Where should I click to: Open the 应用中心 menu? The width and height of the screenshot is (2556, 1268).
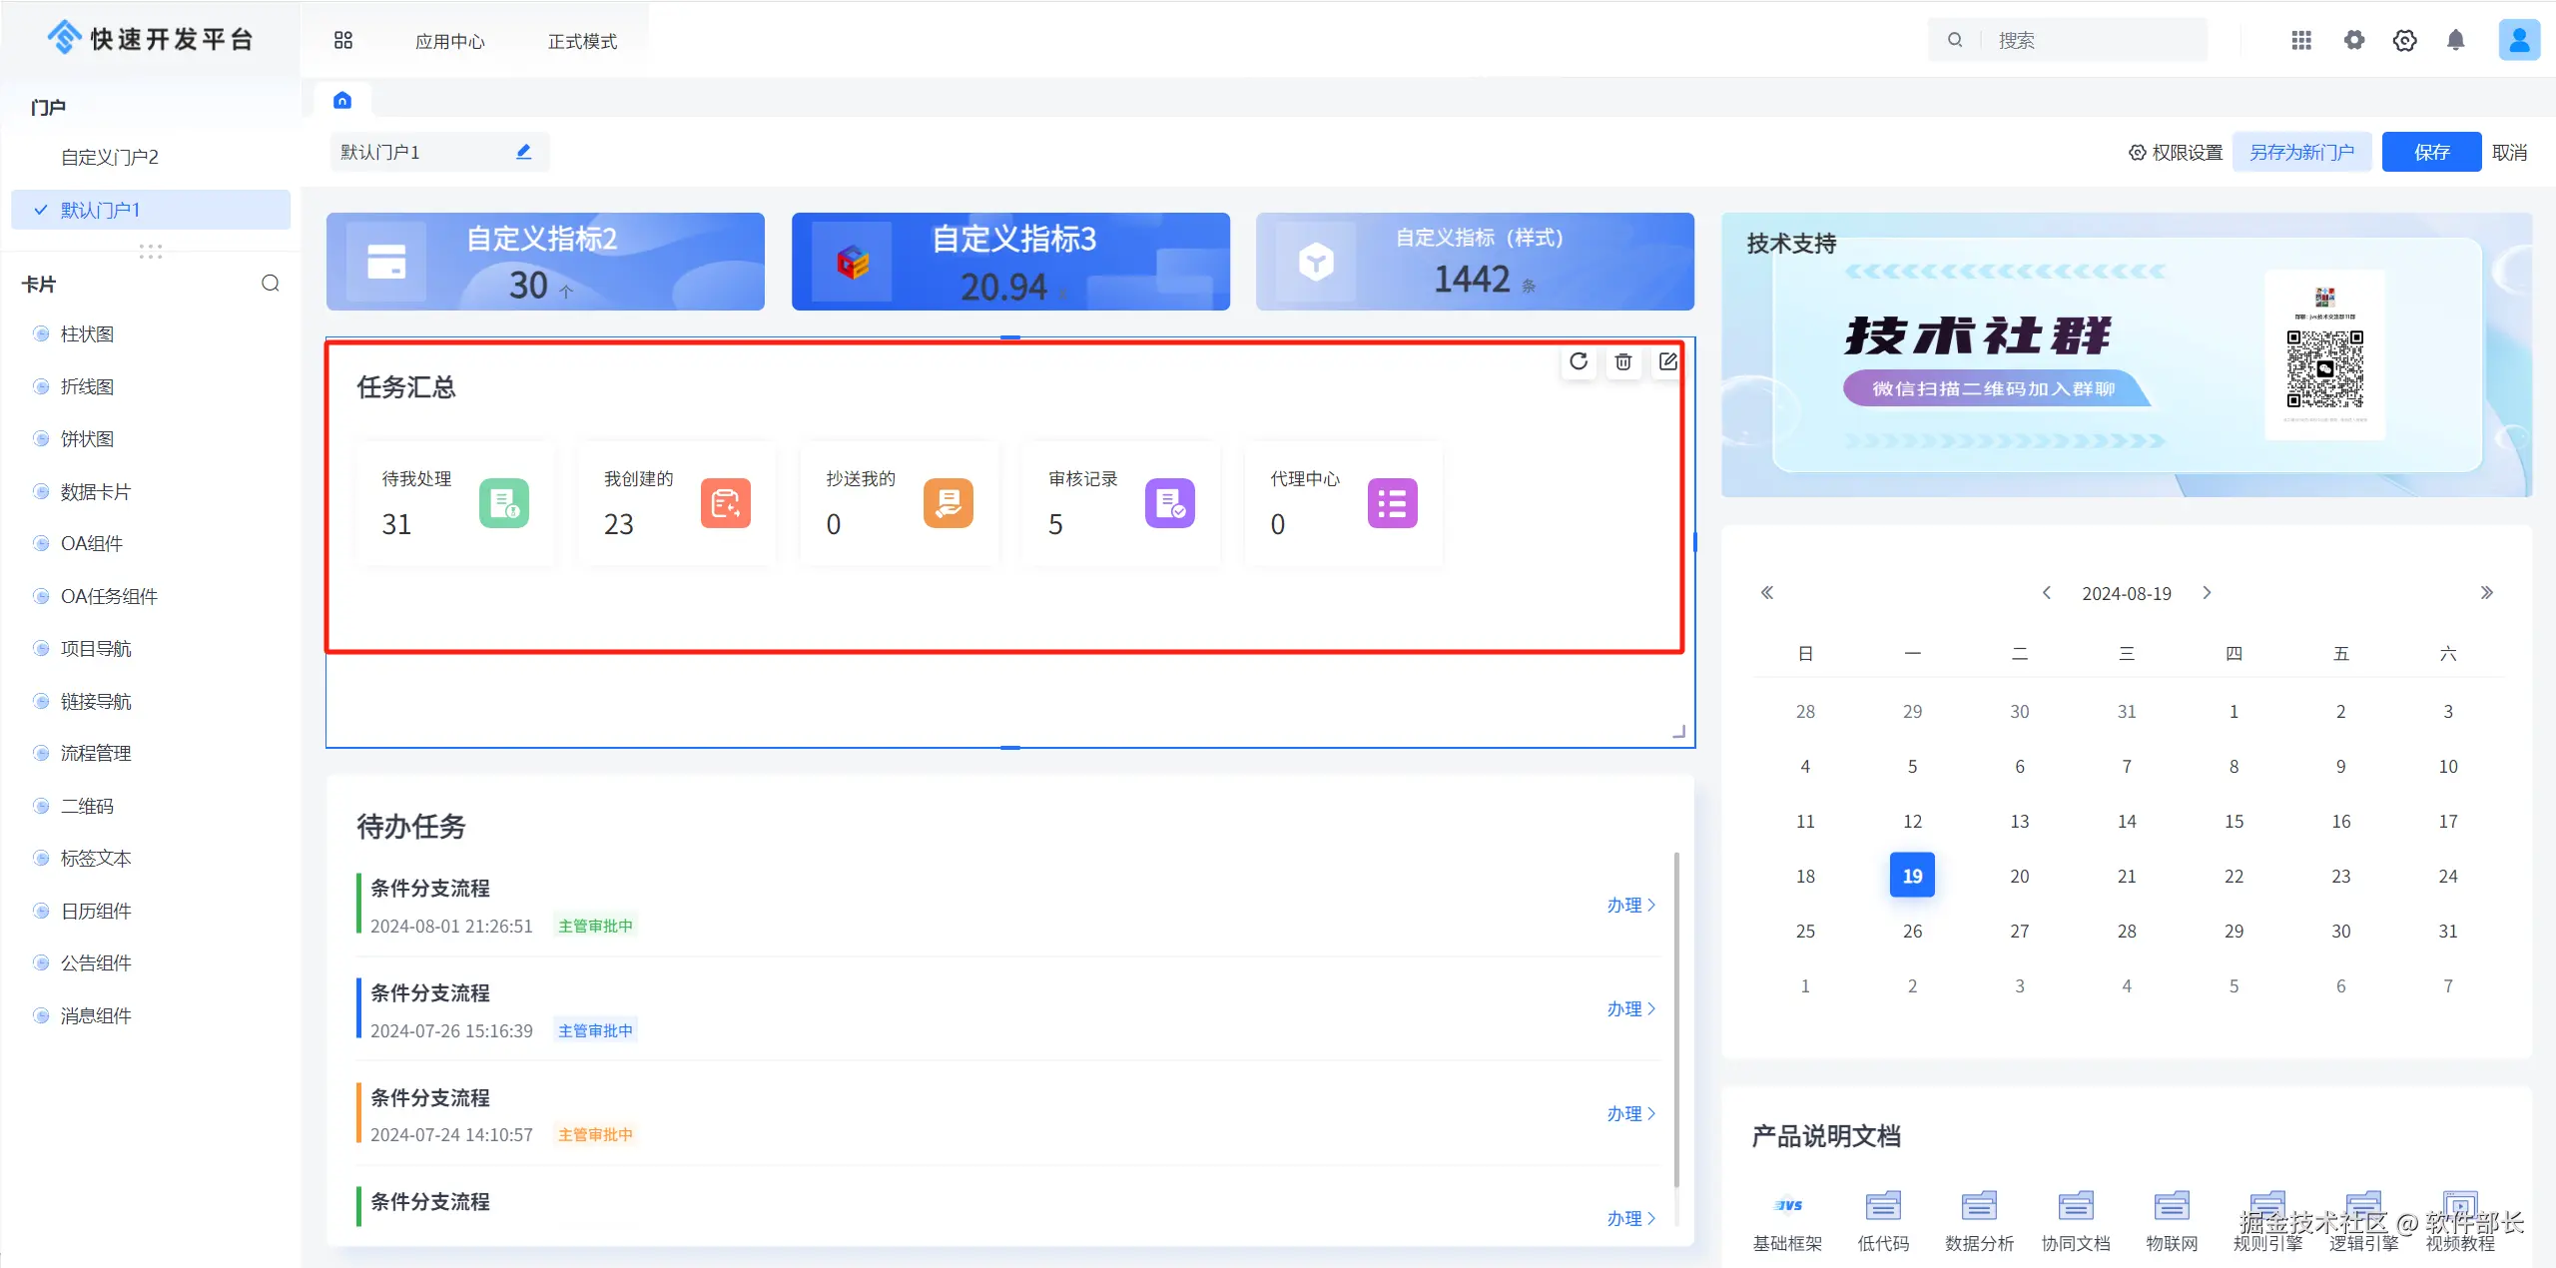click(449, 41)
